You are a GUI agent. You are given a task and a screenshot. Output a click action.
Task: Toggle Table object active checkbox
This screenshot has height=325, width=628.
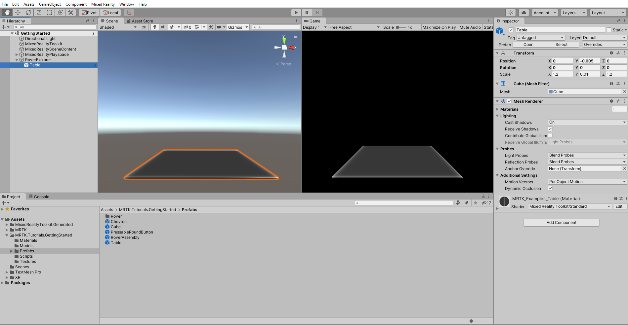click(x=511, y=30)
